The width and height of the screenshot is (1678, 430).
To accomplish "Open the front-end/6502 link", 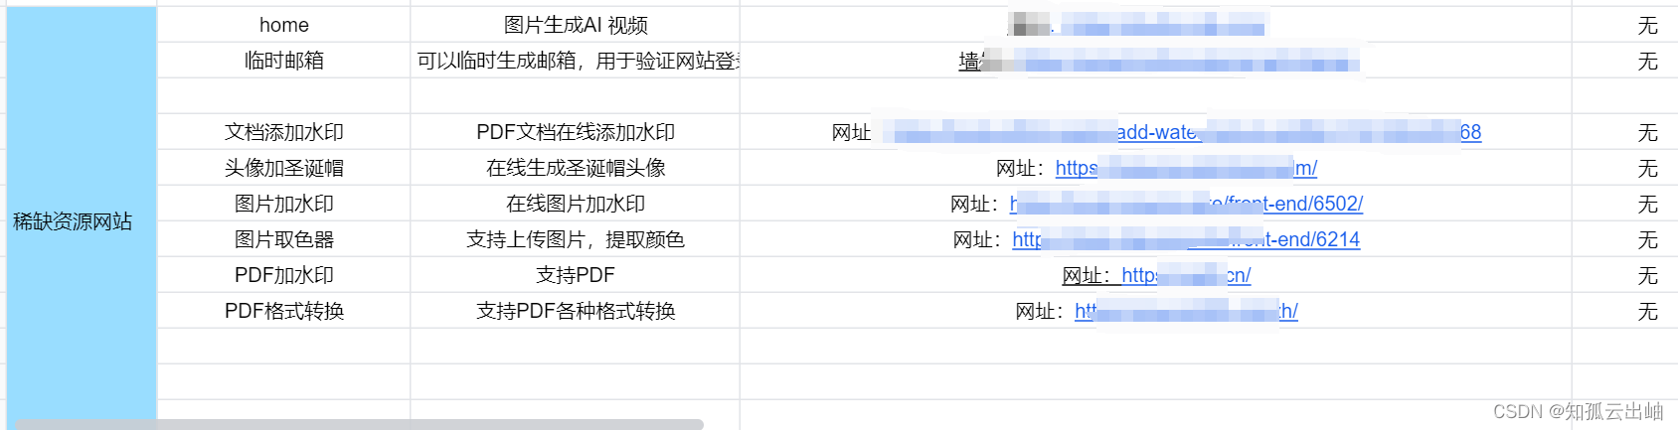I will click(1186, 204).
